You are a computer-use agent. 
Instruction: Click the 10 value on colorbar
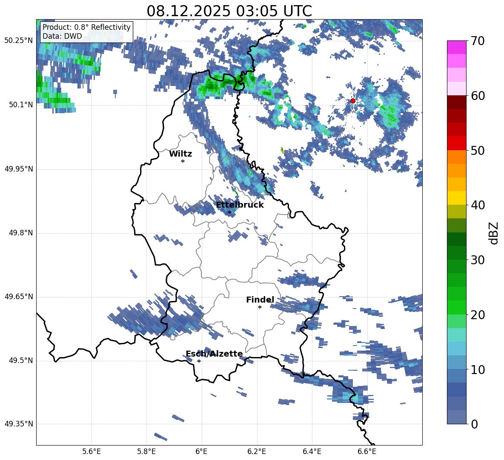point(478,370)
